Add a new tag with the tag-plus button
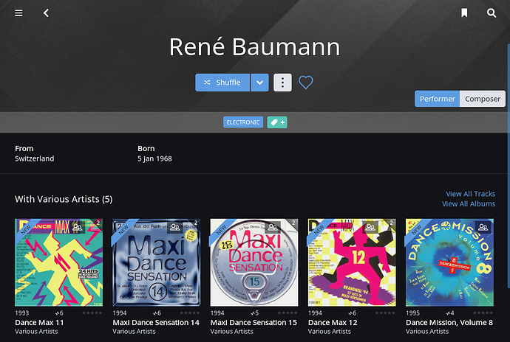The height and width of the screenshot is (342, 510). pyautogui.click(x=277, y=122)
